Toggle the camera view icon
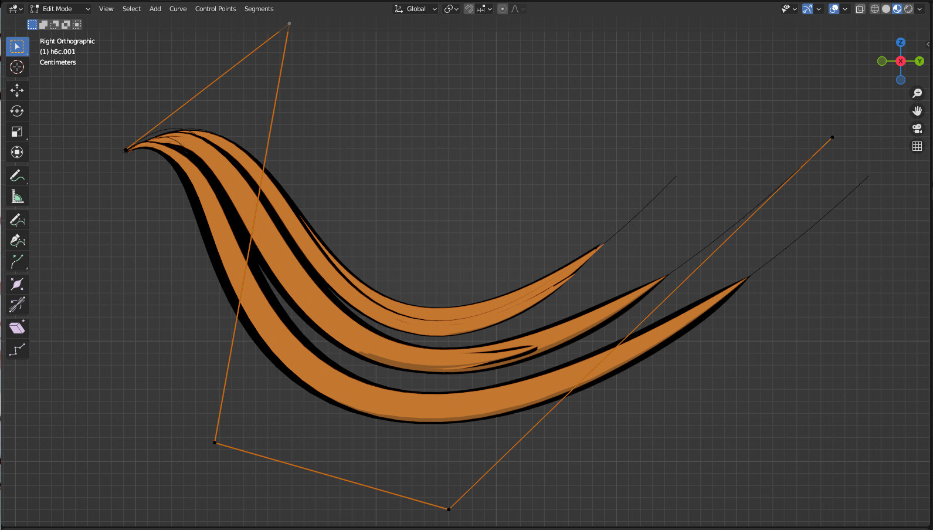The image size is (933, 530). pyautogui.click(x=917, y=129)
